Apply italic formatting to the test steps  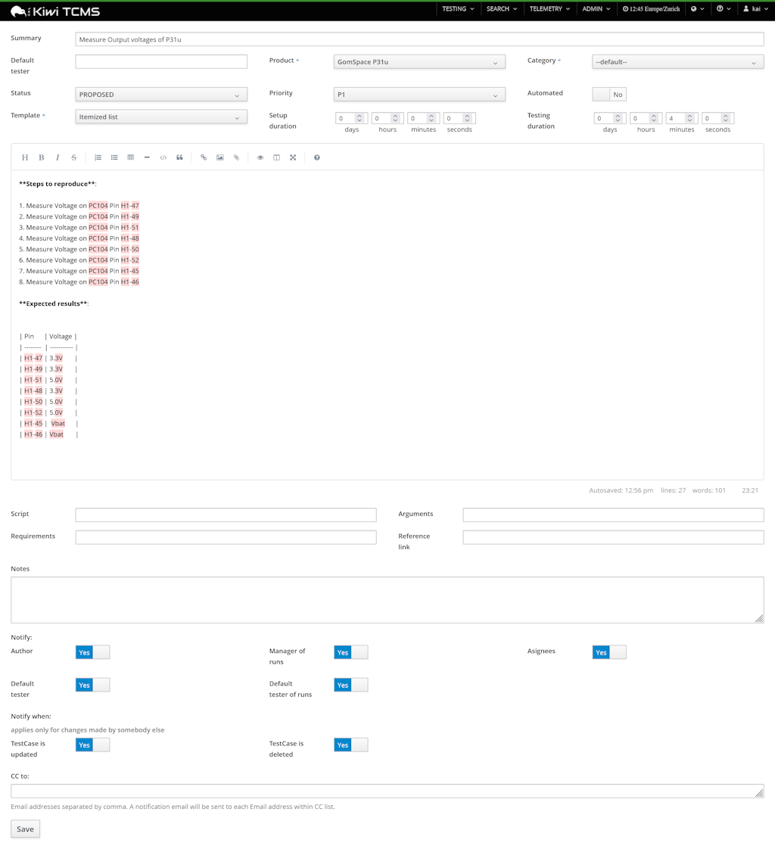(x=58, y=157)
